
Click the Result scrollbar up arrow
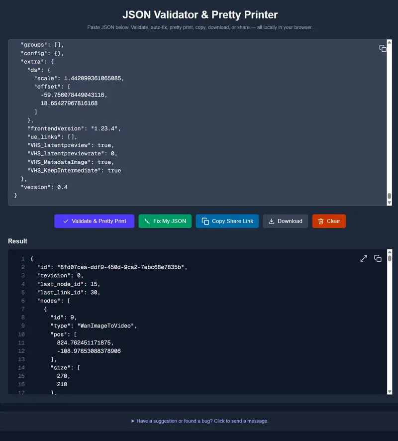click(390, 252)
